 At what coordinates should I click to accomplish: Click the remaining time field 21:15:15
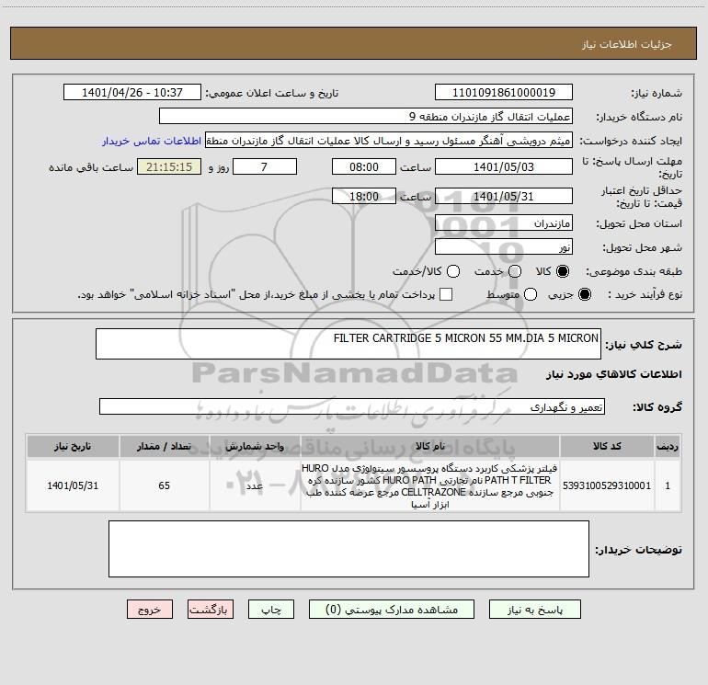coord(169,166)
